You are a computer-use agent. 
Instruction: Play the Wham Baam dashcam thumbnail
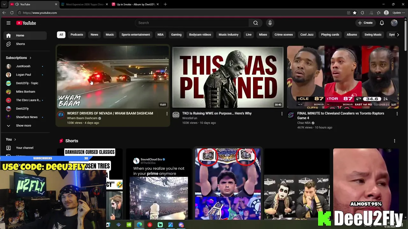point(113,77)
